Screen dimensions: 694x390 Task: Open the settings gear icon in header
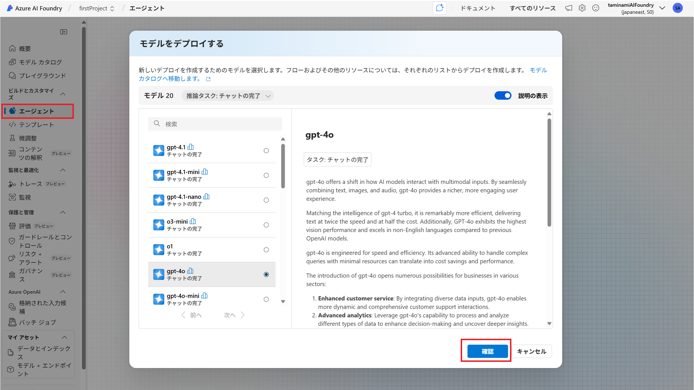(x=582, y=8)
